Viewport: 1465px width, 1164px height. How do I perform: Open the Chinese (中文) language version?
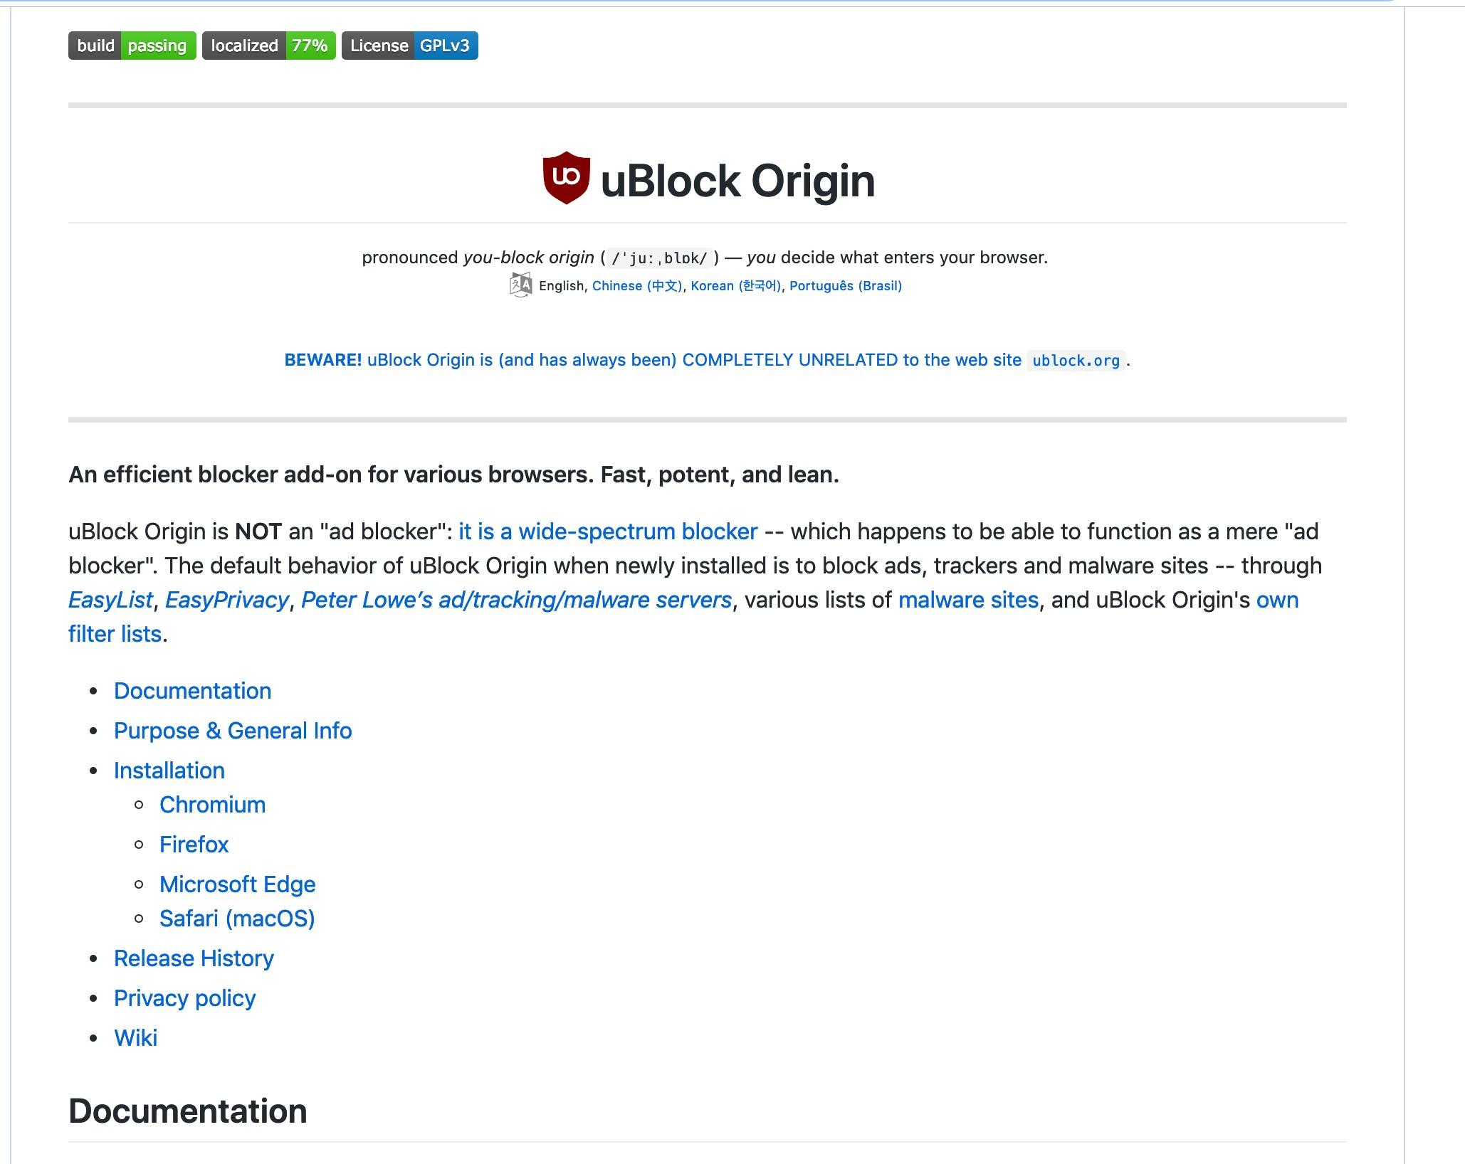pos(637,285)
